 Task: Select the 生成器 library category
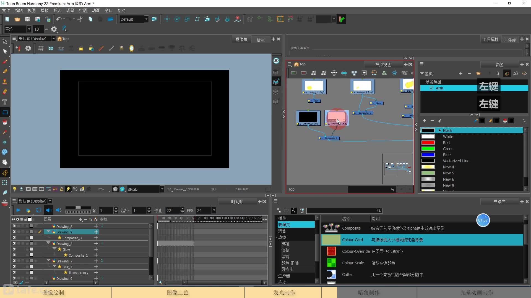(x=284, y=276)
